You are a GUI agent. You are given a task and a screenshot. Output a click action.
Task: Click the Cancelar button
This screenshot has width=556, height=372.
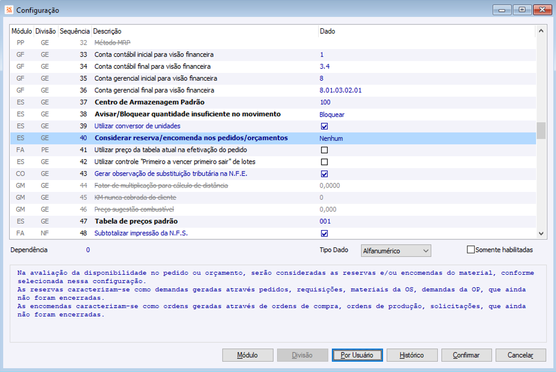[521, 355]
